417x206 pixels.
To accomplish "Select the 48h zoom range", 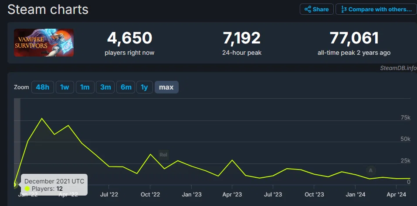I will (43, 87).
